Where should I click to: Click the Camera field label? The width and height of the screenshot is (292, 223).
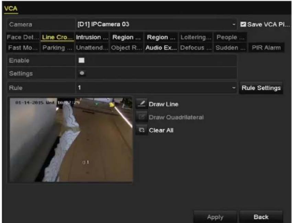point(21,24)
